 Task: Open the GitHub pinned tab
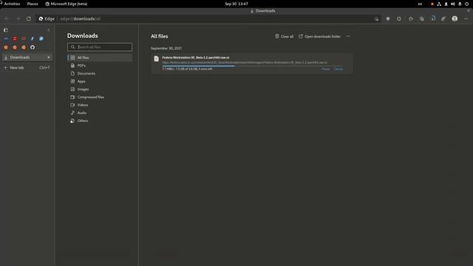click(x=33, y=47)
